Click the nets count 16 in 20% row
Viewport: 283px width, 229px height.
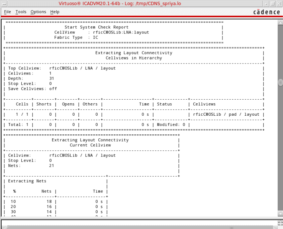49,207
